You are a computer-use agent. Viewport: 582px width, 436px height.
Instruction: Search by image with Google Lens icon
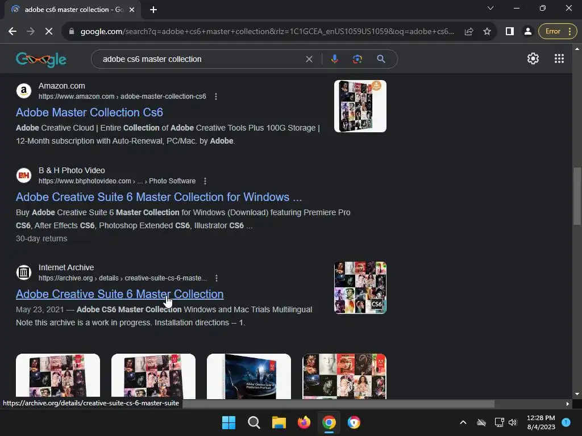[357, 59]
